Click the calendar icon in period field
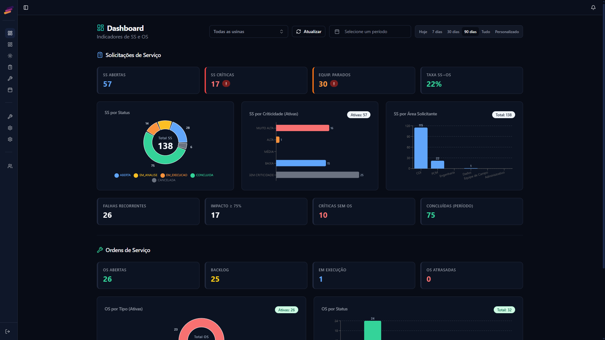605x340 pixels. point(337,32)
